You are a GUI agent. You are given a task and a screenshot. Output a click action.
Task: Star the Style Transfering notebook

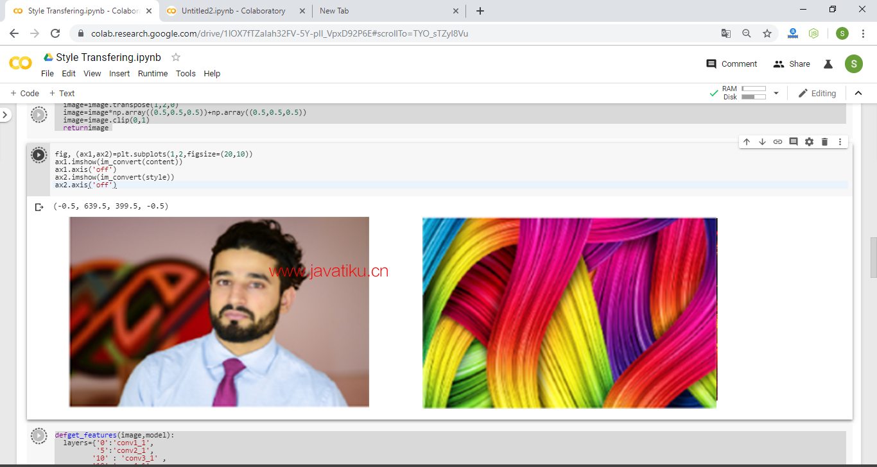(176, 57)
